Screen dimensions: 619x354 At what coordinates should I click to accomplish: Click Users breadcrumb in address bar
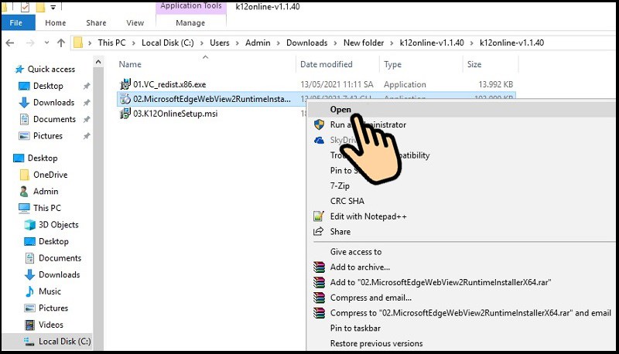tap(220, 43)
